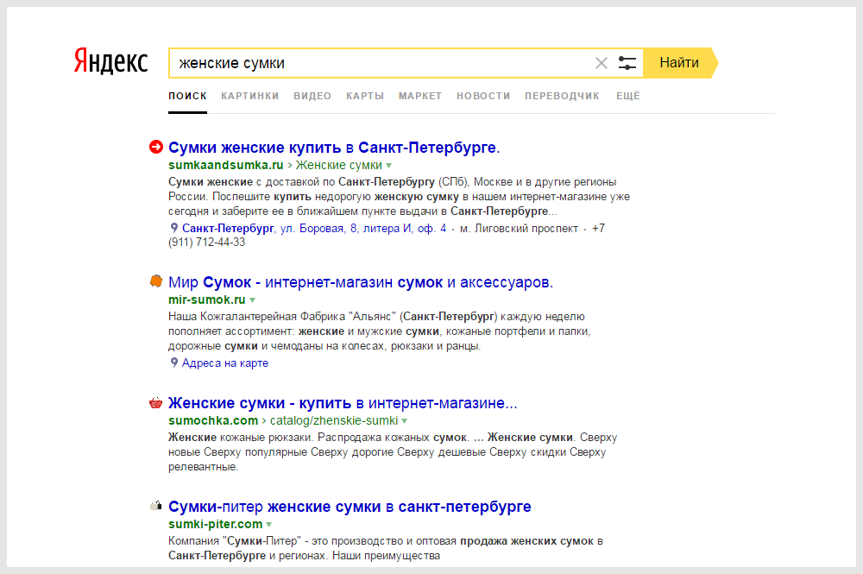The height and width of the screenshot is (574, 863).
Task: Open Адреса на карте link
Action: [225, 363]
